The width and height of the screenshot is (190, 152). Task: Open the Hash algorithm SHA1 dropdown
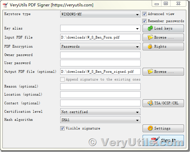[100, 120]
